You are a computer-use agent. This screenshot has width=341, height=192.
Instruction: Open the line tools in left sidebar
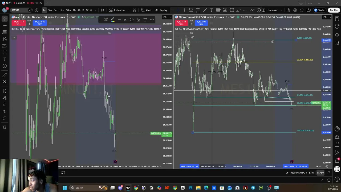5,25
